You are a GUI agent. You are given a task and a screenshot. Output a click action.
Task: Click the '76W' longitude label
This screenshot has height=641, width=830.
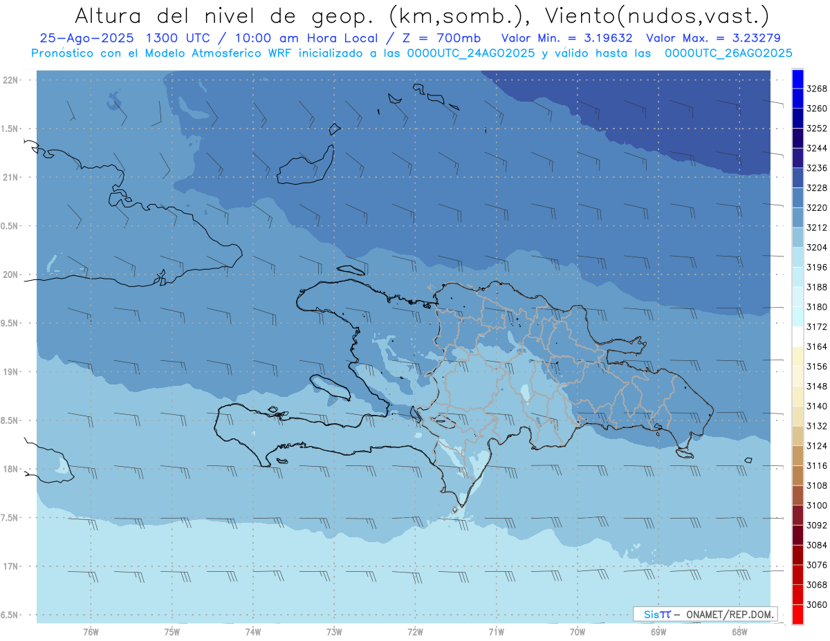91,632
